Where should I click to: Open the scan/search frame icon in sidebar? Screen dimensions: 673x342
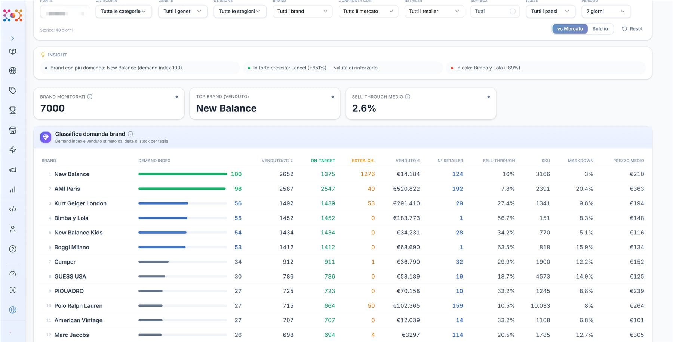click(x=13, y=290)
